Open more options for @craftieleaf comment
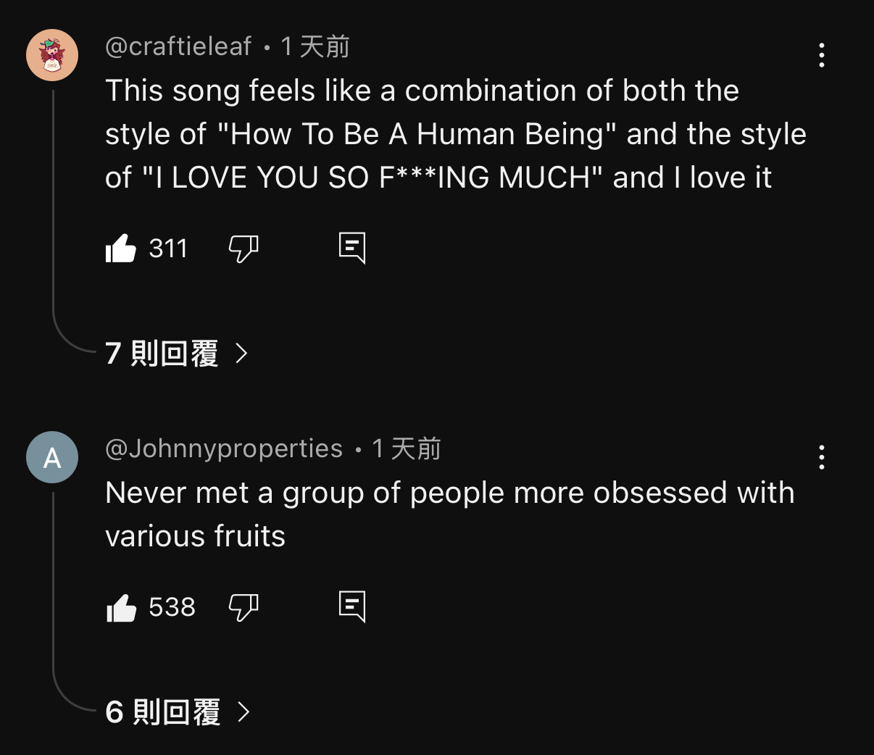The width and height of the screenshot is (874, 755). (821, 55)
